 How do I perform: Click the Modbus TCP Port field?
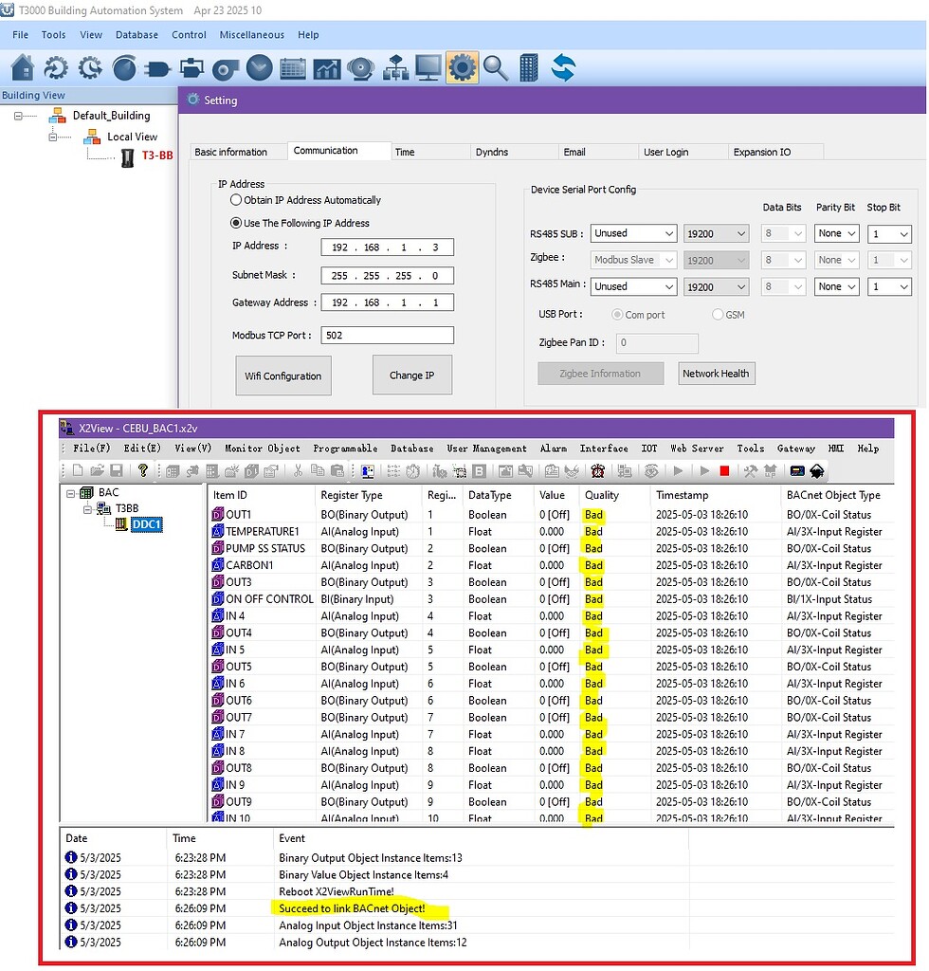click(x=387, y=335)
